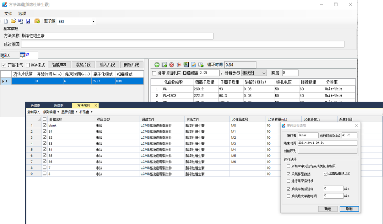
Task: Check the checkbox for row named 7
Action: [x=44, y=167]
